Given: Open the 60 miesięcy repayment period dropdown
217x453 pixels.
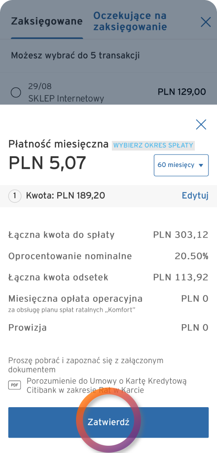Looking at the screenshot, I should 181,165.
